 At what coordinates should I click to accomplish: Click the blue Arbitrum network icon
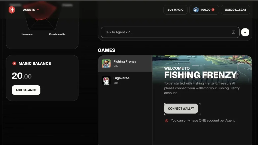point(196,10)
